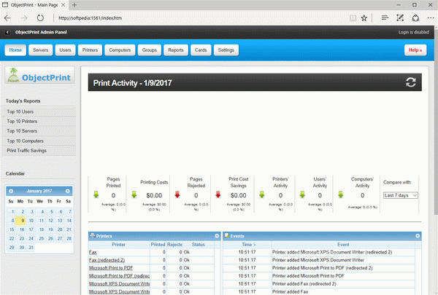Click the Events panel header icon
438x295 pixels.
[x=227, y=235]
